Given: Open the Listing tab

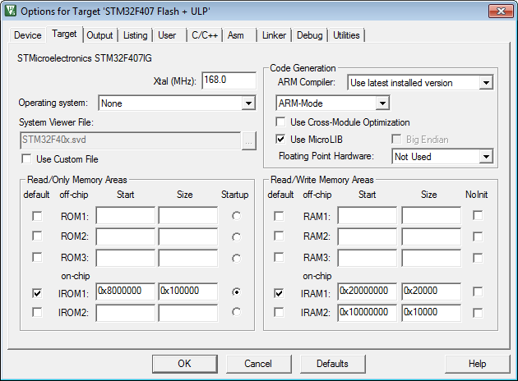Looking at the screenshot, I should [x=136, y=35].
